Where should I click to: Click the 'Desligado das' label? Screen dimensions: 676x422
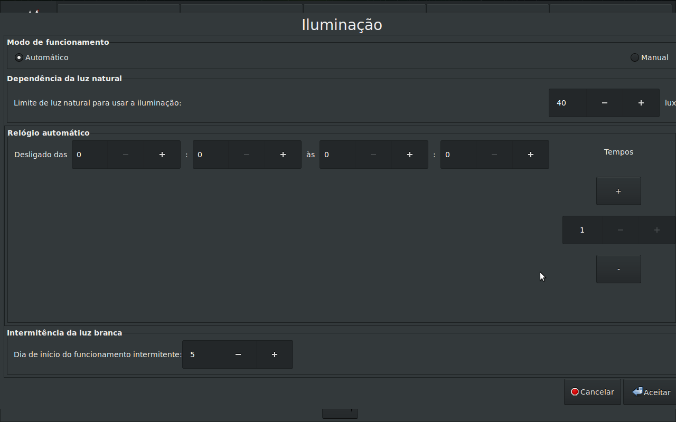(x=41, y=155)
